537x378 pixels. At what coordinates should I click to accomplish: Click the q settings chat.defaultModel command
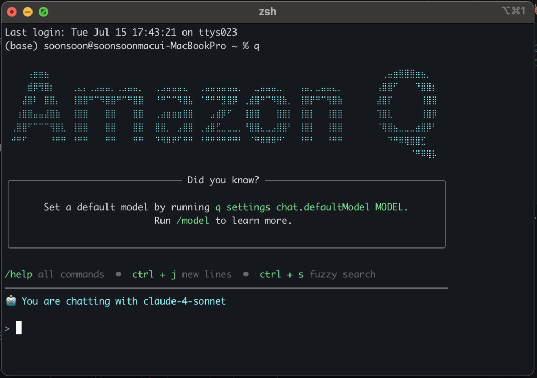(309, 207)
